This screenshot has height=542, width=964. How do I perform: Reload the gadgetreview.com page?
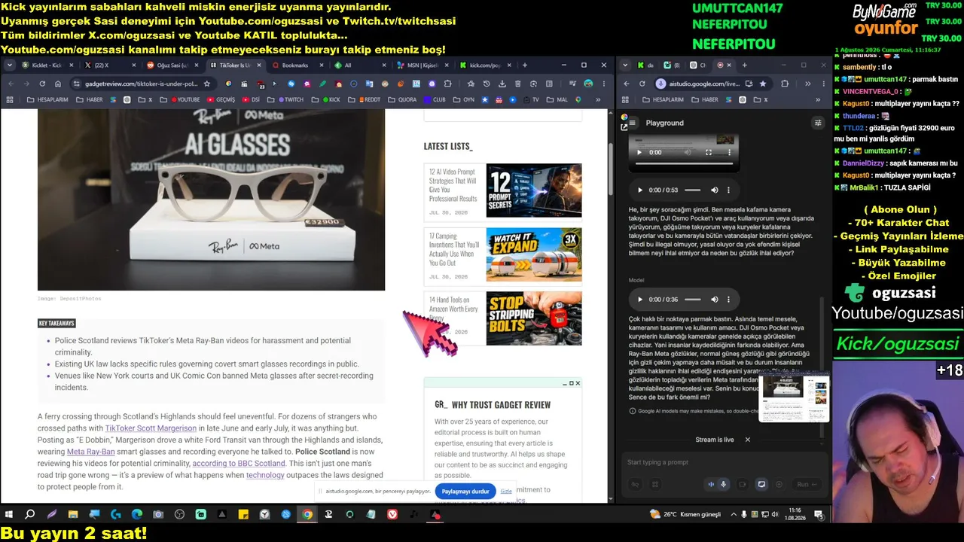(x=42, y=84)
